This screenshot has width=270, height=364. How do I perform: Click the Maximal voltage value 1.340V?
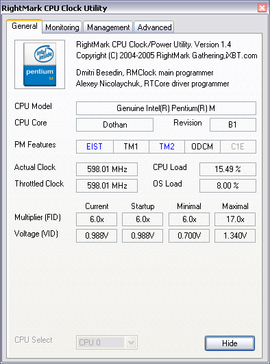235,236
